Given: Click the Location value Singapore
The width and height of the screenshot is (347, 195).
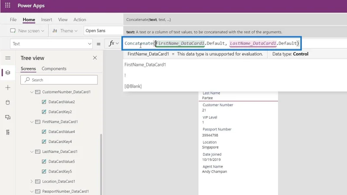Looking at the screenshot, I should 210,147.
